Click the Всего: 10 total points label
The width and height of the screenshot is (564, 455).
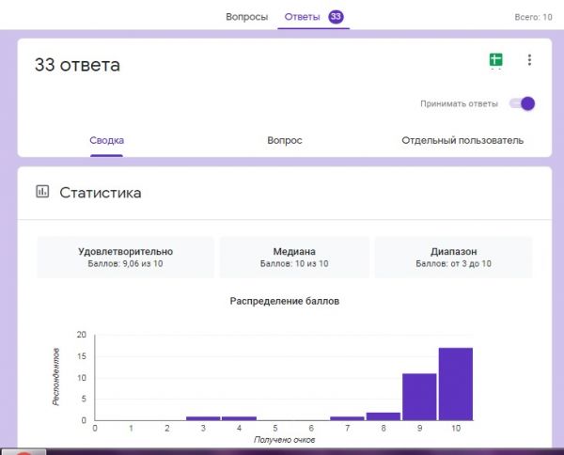533,17
